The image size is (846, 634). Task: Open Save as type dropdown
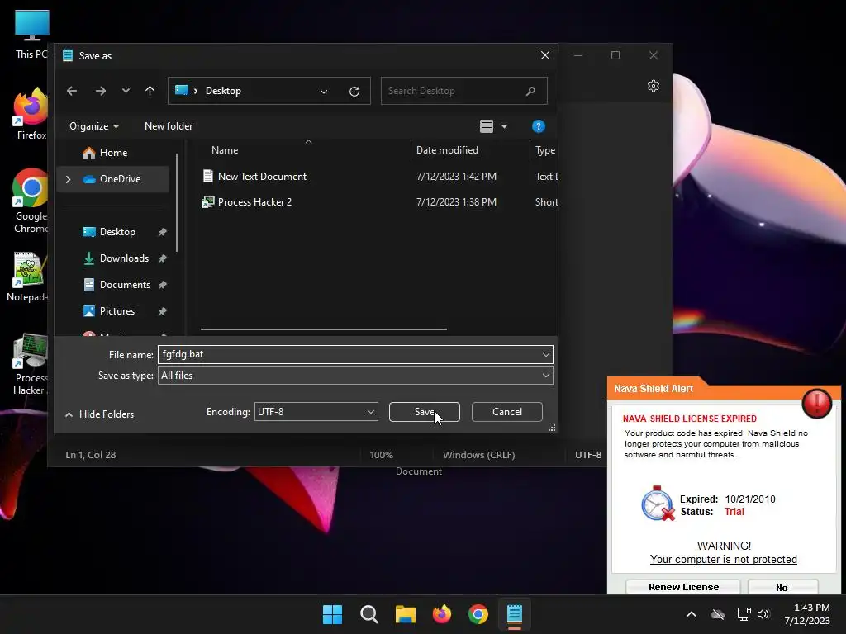(355, 376)
